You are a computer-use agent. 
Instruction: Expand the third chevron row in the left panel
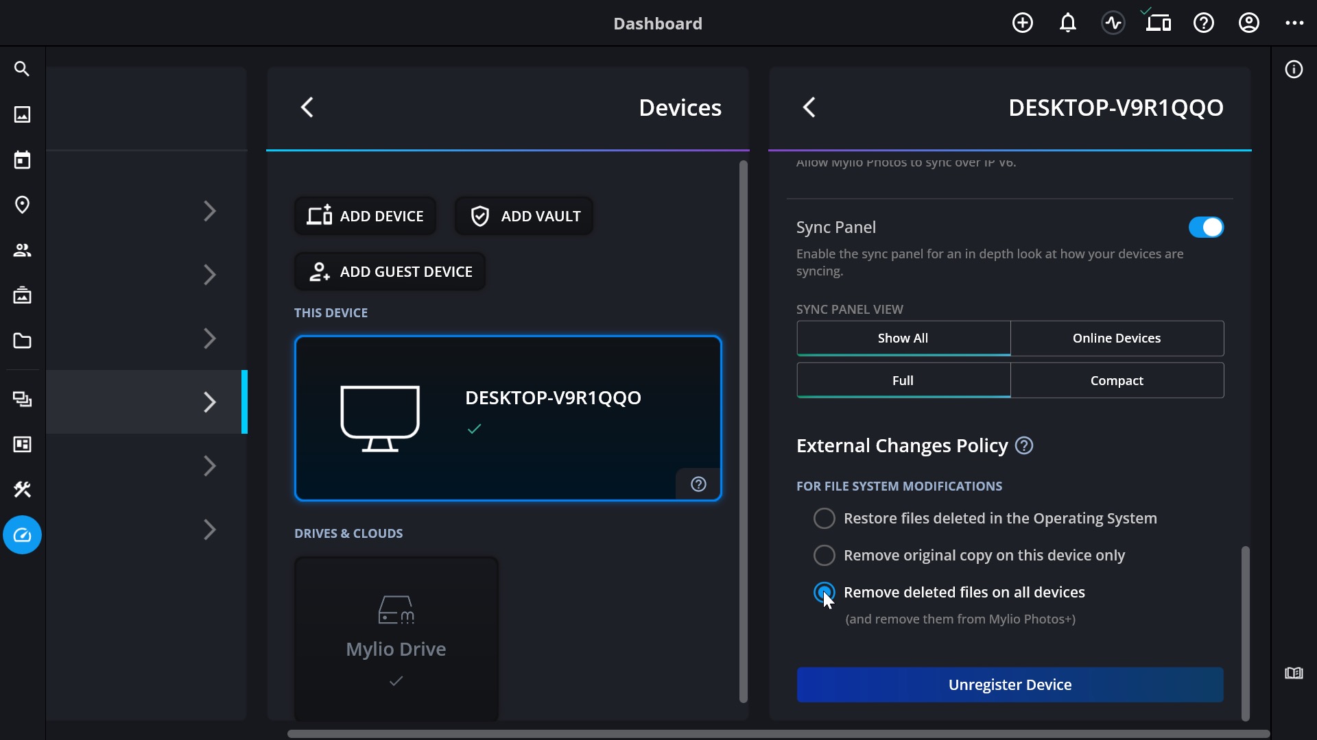tap(210, 338)
